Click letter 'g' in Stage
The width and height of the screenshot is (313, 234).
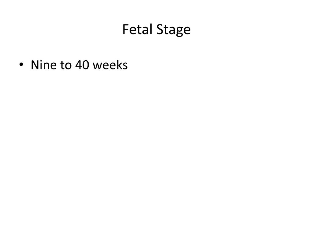179,32
